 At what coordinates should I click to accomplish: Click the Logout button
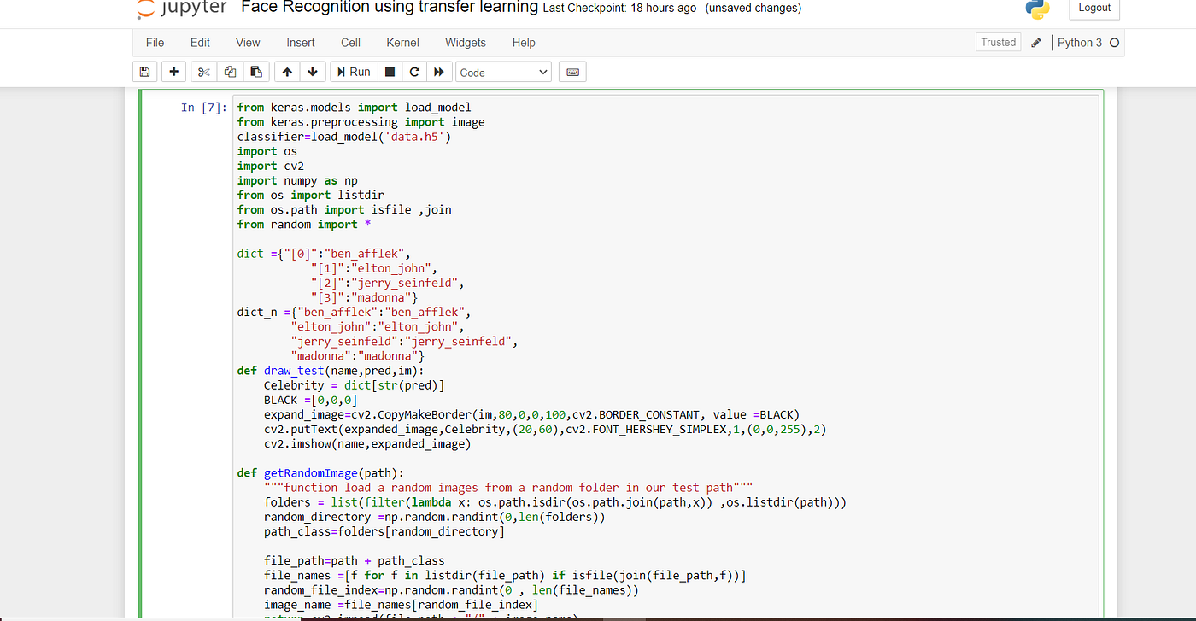click(1094, 9)
